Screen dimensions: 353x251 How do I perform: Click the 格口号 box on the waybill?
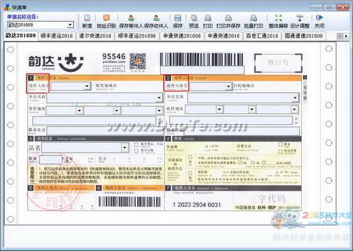coord(278,62)
